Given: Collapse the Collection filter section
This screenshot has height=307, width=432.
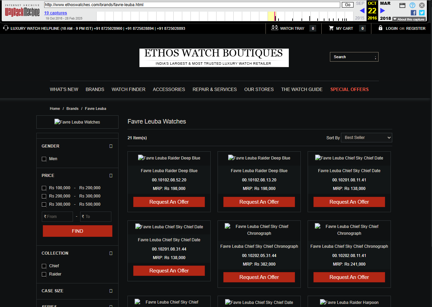Looking at the screenshot, I should pos(111,253).
